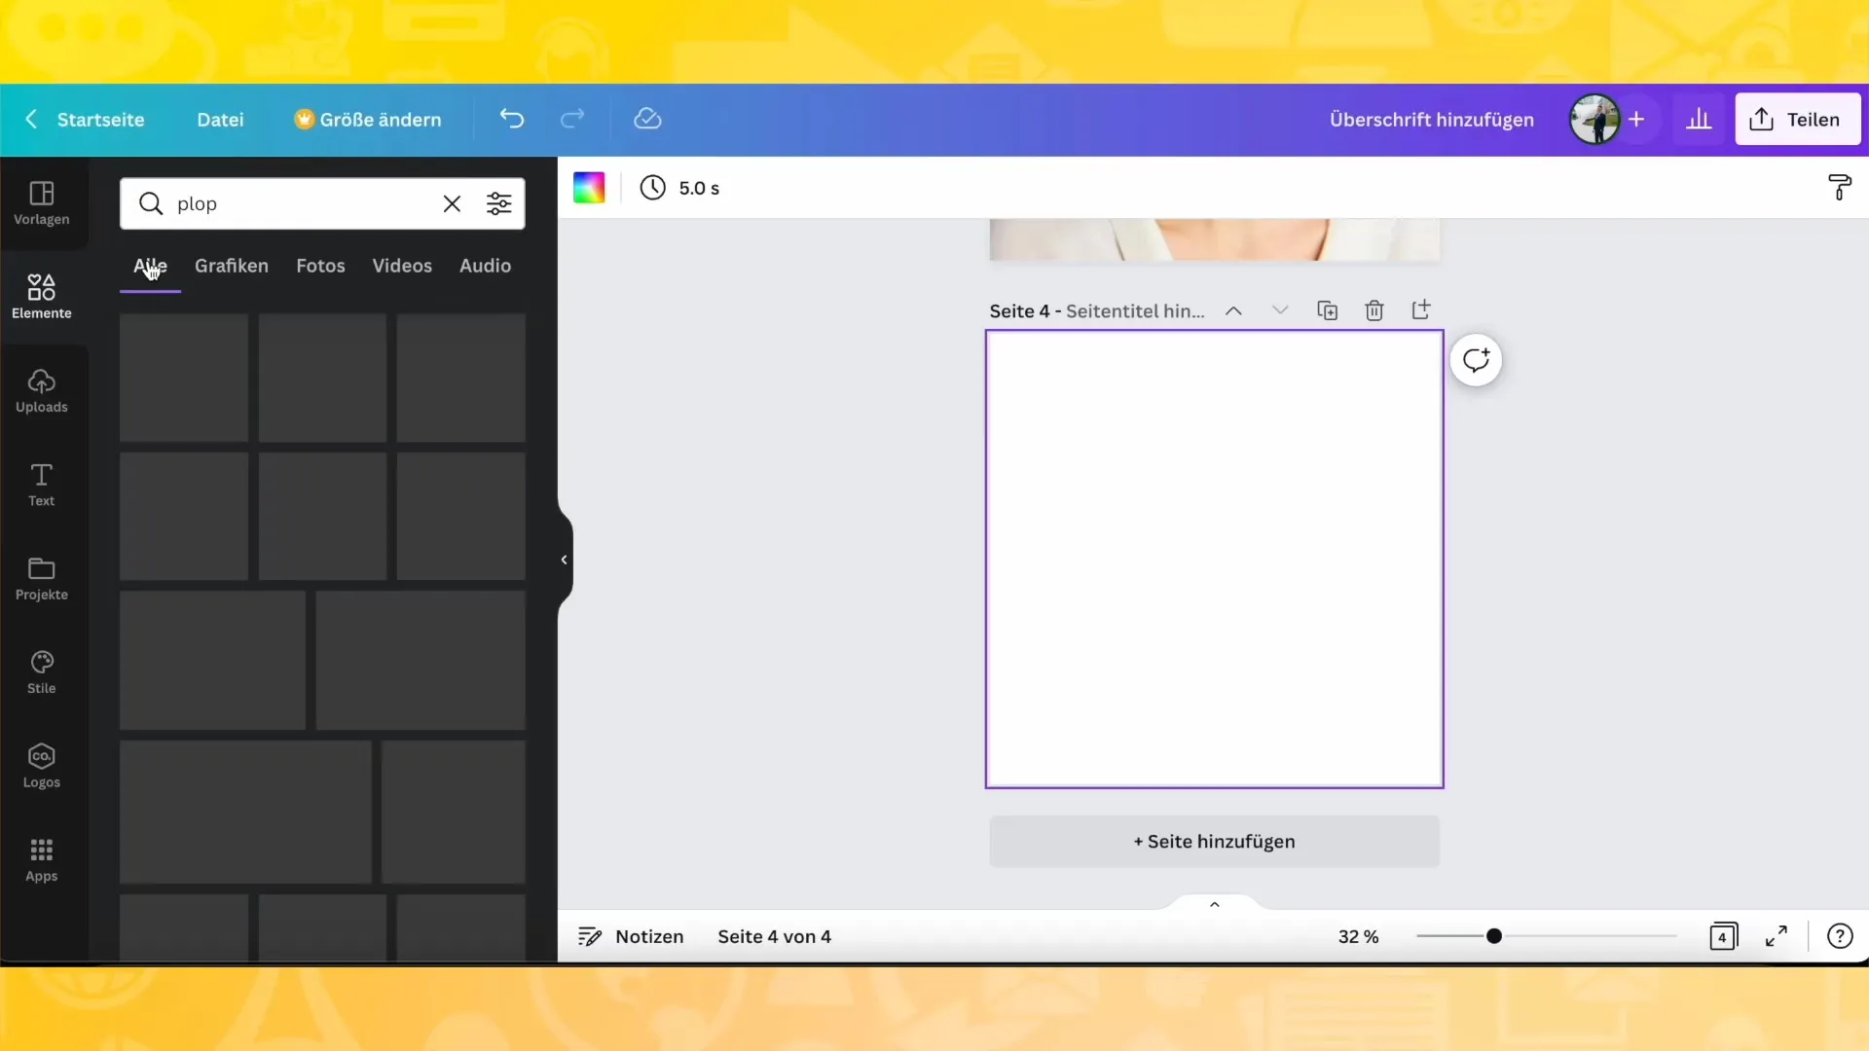Viewport: 1869px width, 1051px height.
Task: Go back to Startseite
Action: [84, 120]
